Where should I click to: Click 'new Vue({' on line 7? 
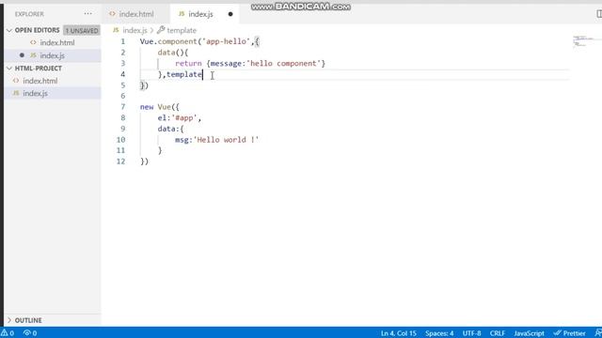pyautogui.click(x=160, y=107)
